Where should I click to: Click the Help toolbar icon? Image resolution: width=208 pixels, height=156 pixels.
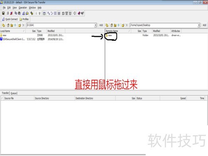pyautogui.click(x=83, y=13)
